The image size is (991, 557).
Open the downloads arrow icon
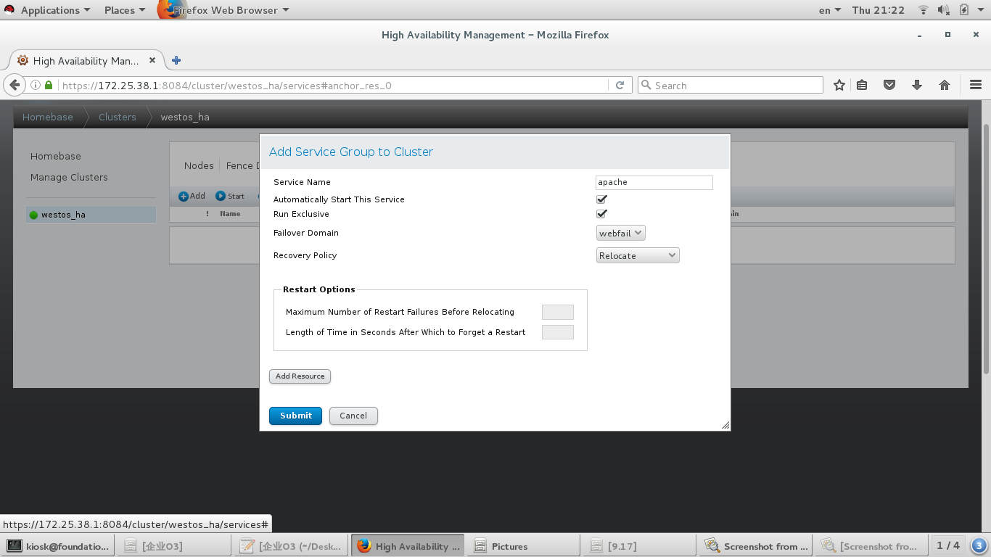[x=917, y=85]
